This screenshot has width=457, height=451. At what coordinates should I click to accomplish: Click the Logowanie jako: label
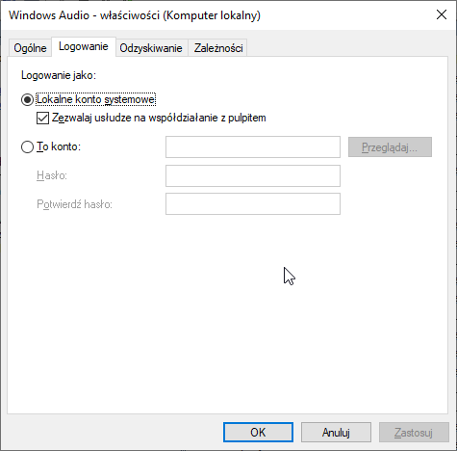point(59,75)
